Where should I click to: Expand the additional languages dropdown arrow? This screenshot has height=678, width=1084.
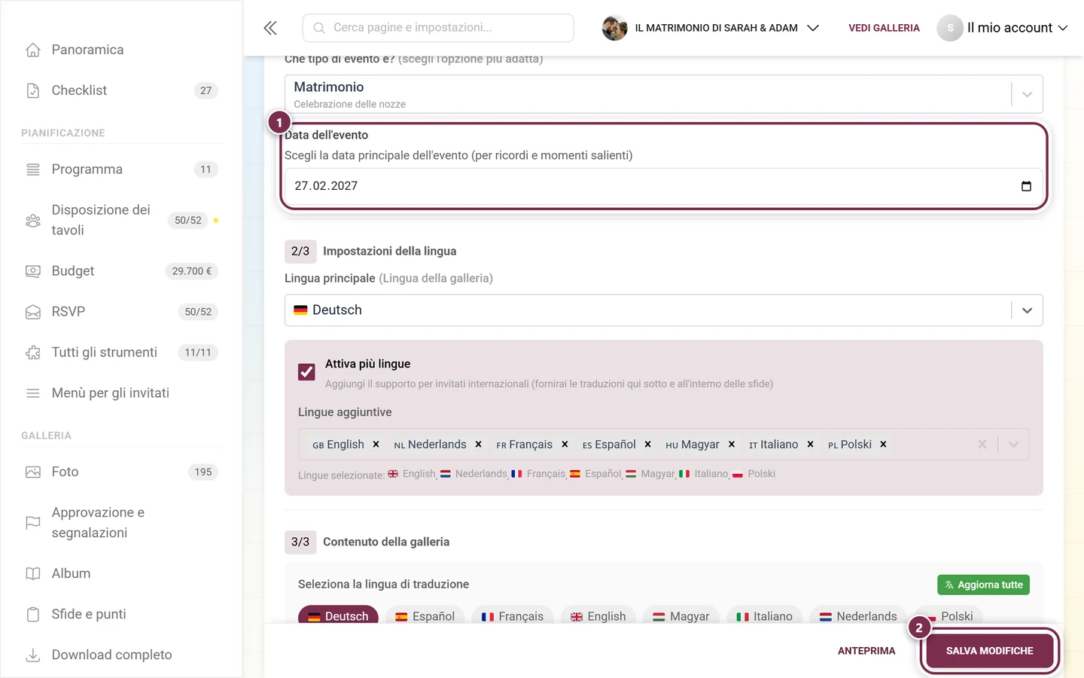pyautogui.click(x=1014, y=444)
